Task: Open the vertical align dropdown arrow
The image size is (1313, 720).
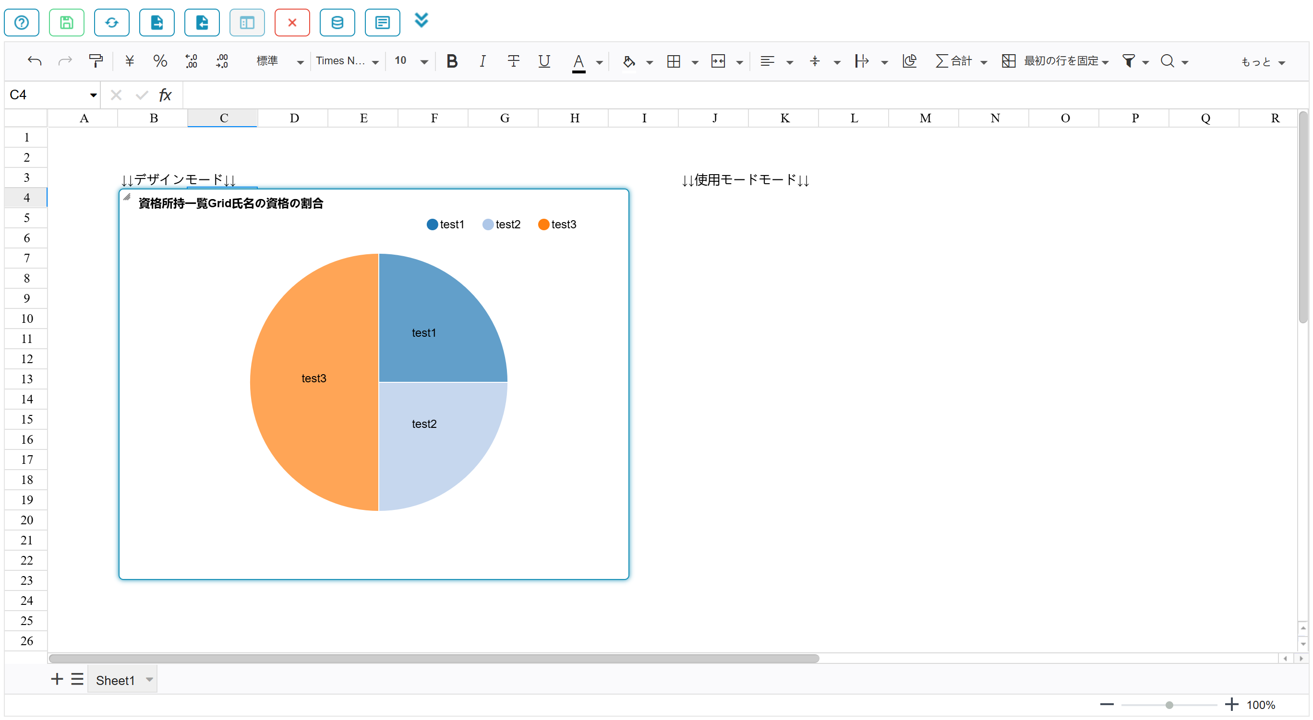Action: pyautogui.click(x=837, y=62)
